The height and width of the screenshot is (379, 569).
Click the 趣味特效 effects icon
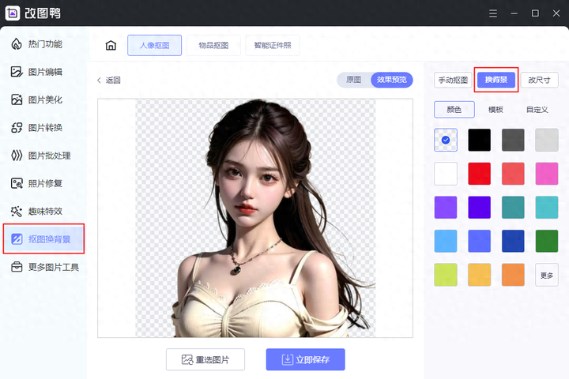[x=17, y=211]
